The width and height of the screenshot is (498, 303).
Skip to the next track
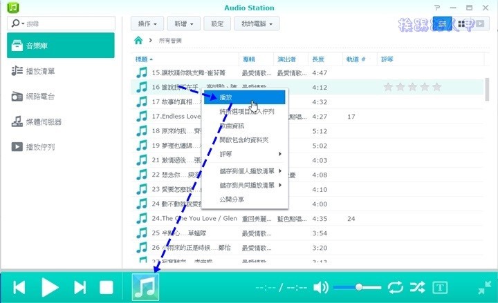pos(80,287)
